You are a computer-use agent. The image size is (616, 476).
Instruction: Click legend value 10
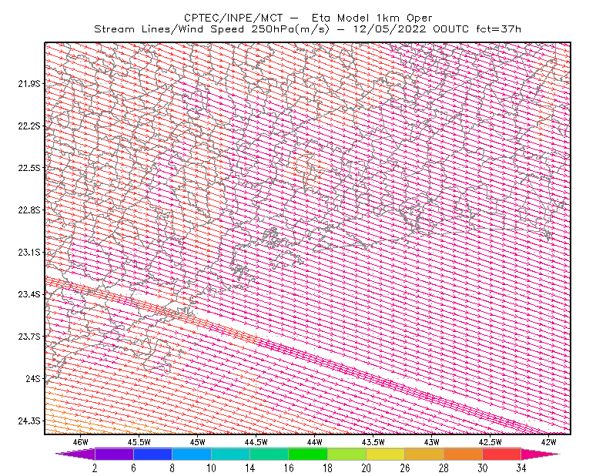pyautogui.click(x=211, y=468)
